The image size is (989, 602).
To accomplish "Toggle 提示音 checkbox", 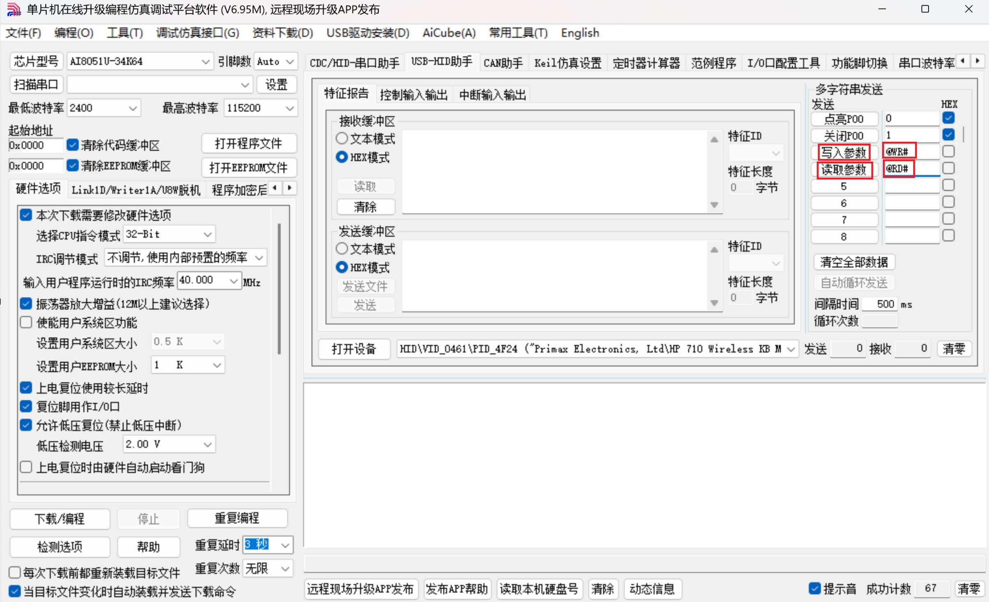I will coord(814,588).
